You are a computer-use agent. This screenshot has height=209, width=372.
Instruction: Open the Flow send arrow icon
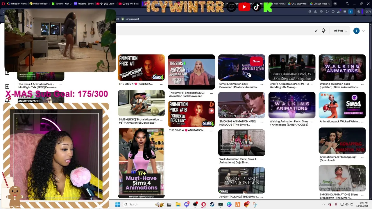pos(327,12)
